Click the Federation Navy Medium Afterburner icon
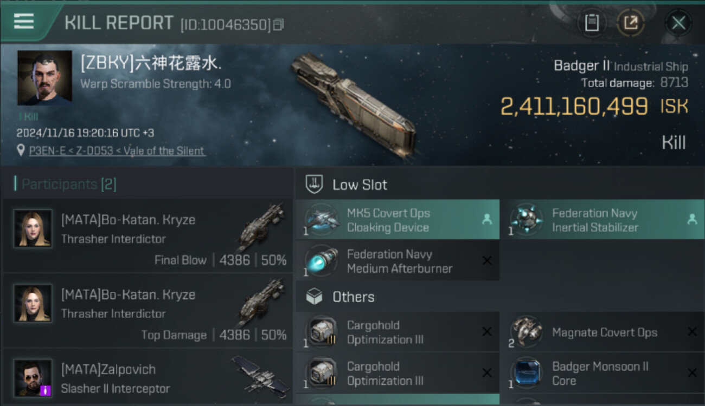The image size is (705, 406). (321, 260)
